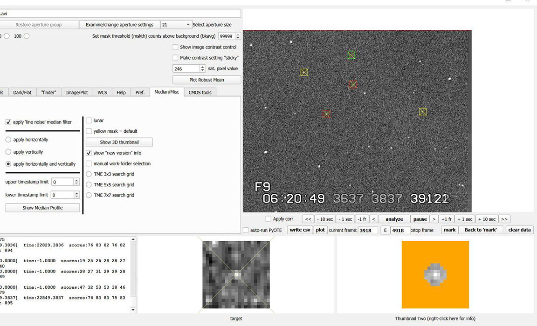Pause the video playback

pyautogui.click(x=420, y=219)
